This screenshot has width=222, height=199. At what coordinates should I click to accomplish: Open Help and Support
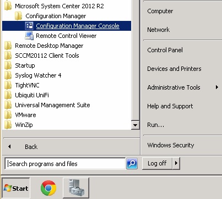[170, 106]
